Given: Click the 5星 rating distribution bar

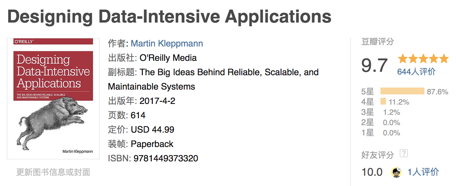Looking at the screenshot, I should coord(402,91).
